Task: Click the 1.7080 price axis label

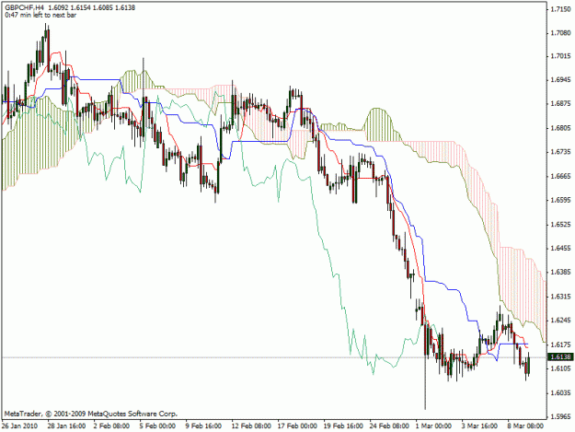Action: pos(560,33)
